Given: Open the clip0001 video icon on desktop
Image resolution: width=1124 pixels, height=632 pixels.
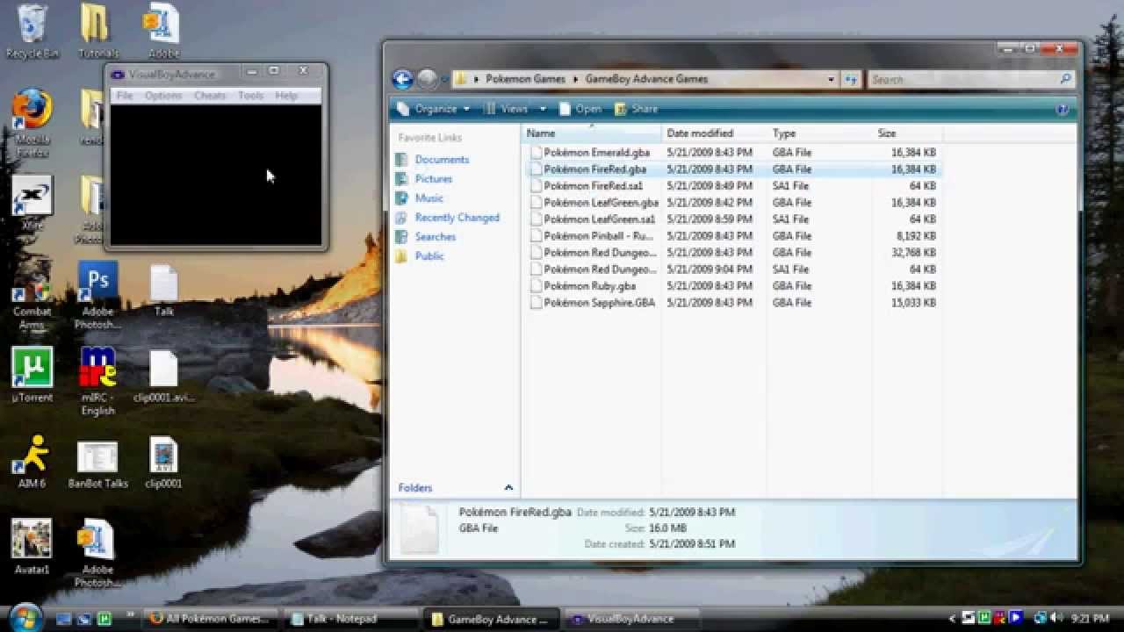Looking at the screenshot, I should 164,463.
